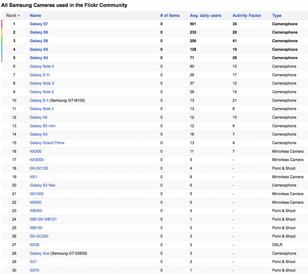Open the NX300 camera link
308x274 pixels.
pos(35,151)
